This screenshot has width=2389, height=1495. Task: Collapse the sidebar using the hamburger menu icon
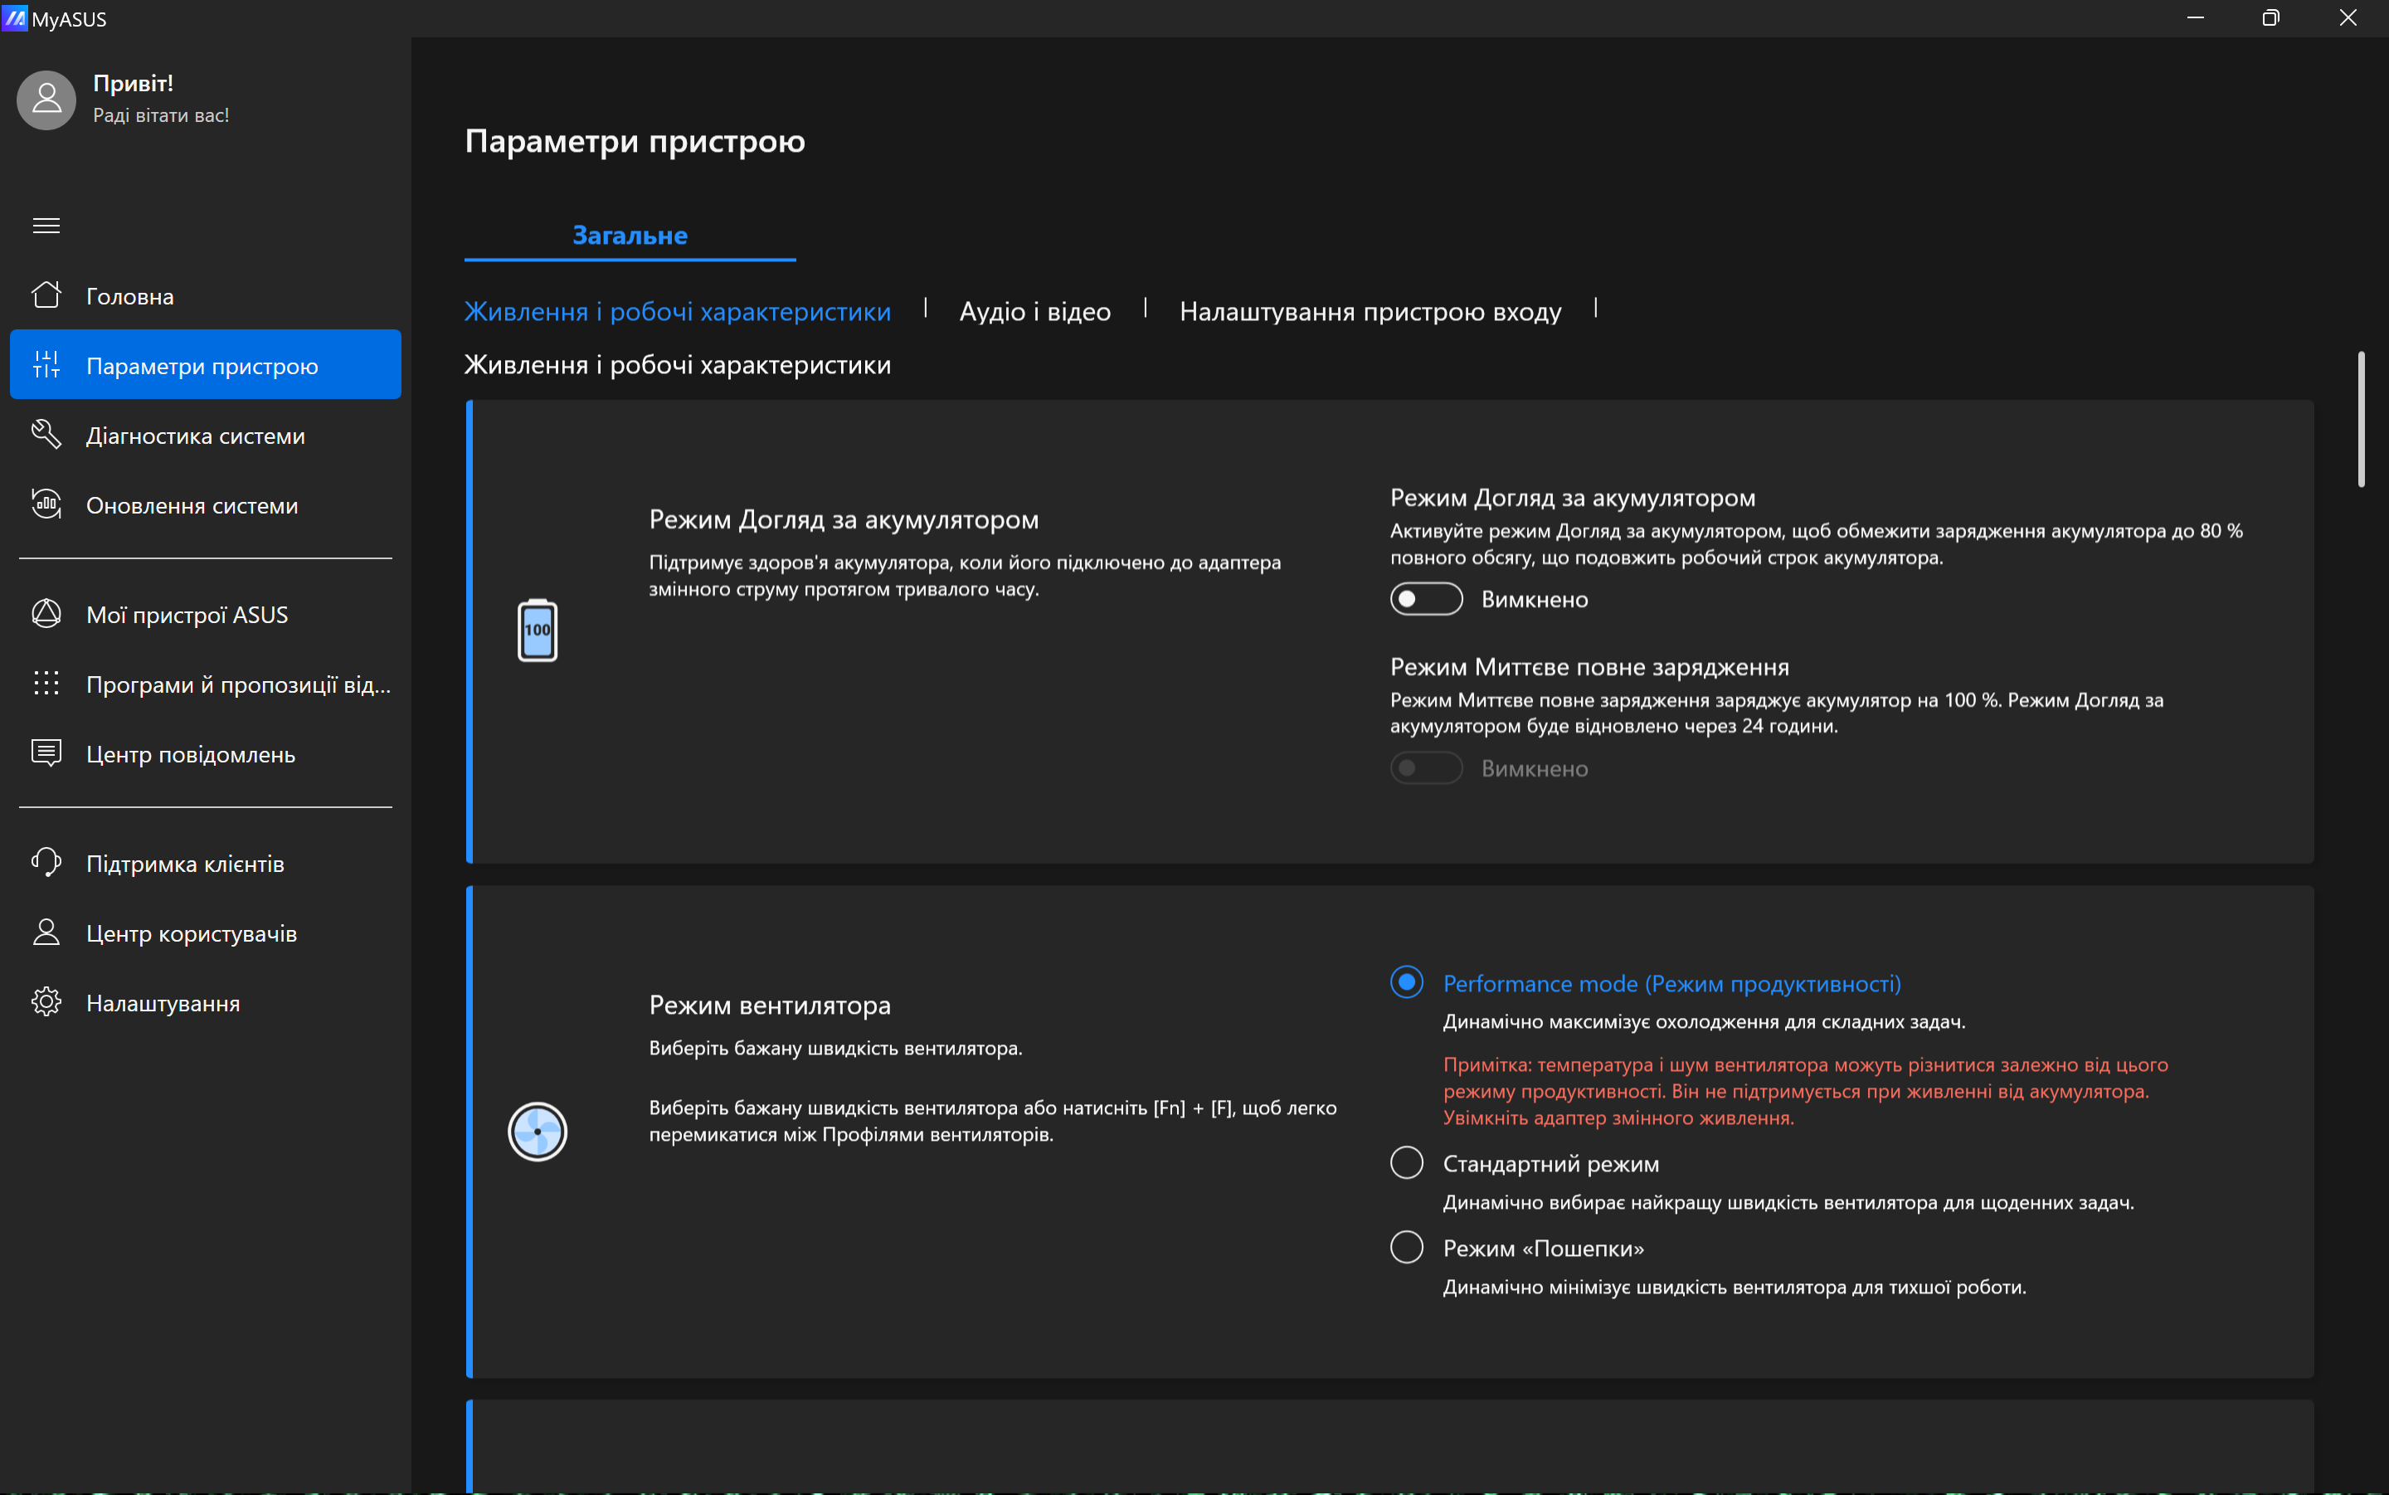pyautogui.click(x=46, y=226)
